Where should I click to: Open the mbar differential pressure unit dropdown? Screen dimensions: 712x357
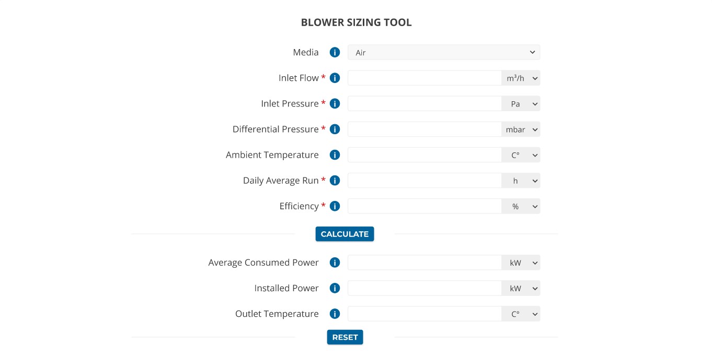click(x=521, y=129)
